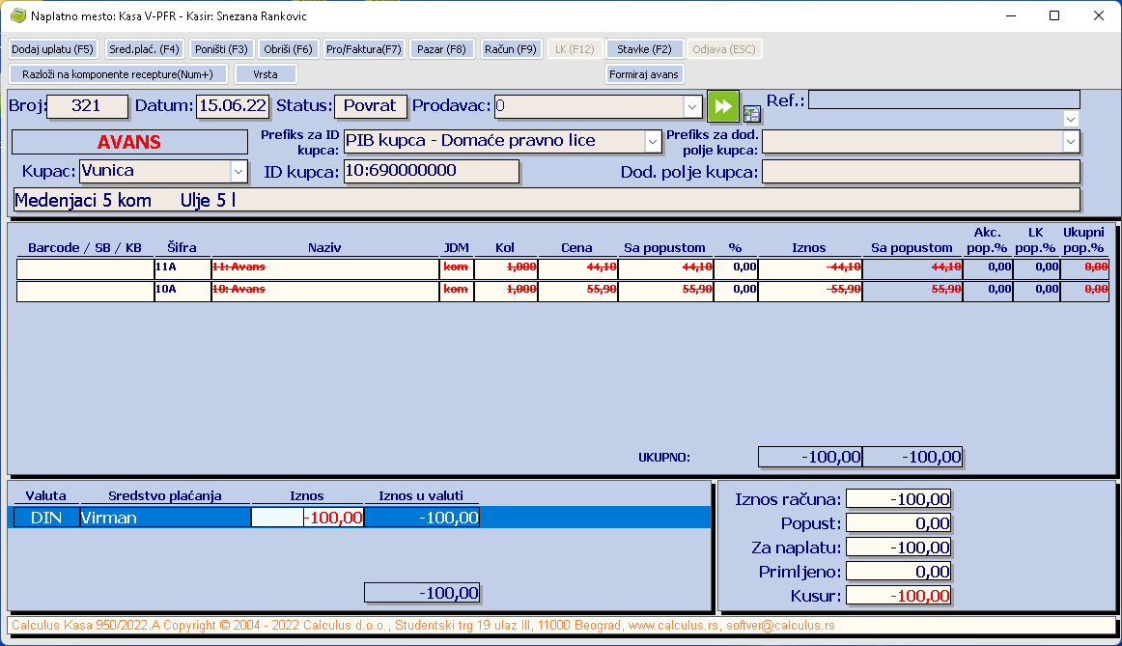Viewport: 1122px width, 646px height.
Task: Click the Dod. polje kupca input field
Action: [x=921, y=172]
